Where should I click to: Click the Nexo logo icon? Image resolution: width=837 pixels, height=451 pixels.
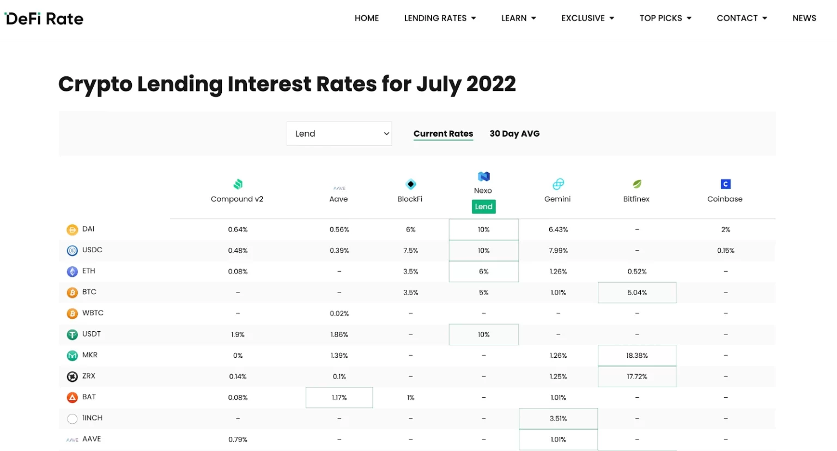click(x=483, y=176)
